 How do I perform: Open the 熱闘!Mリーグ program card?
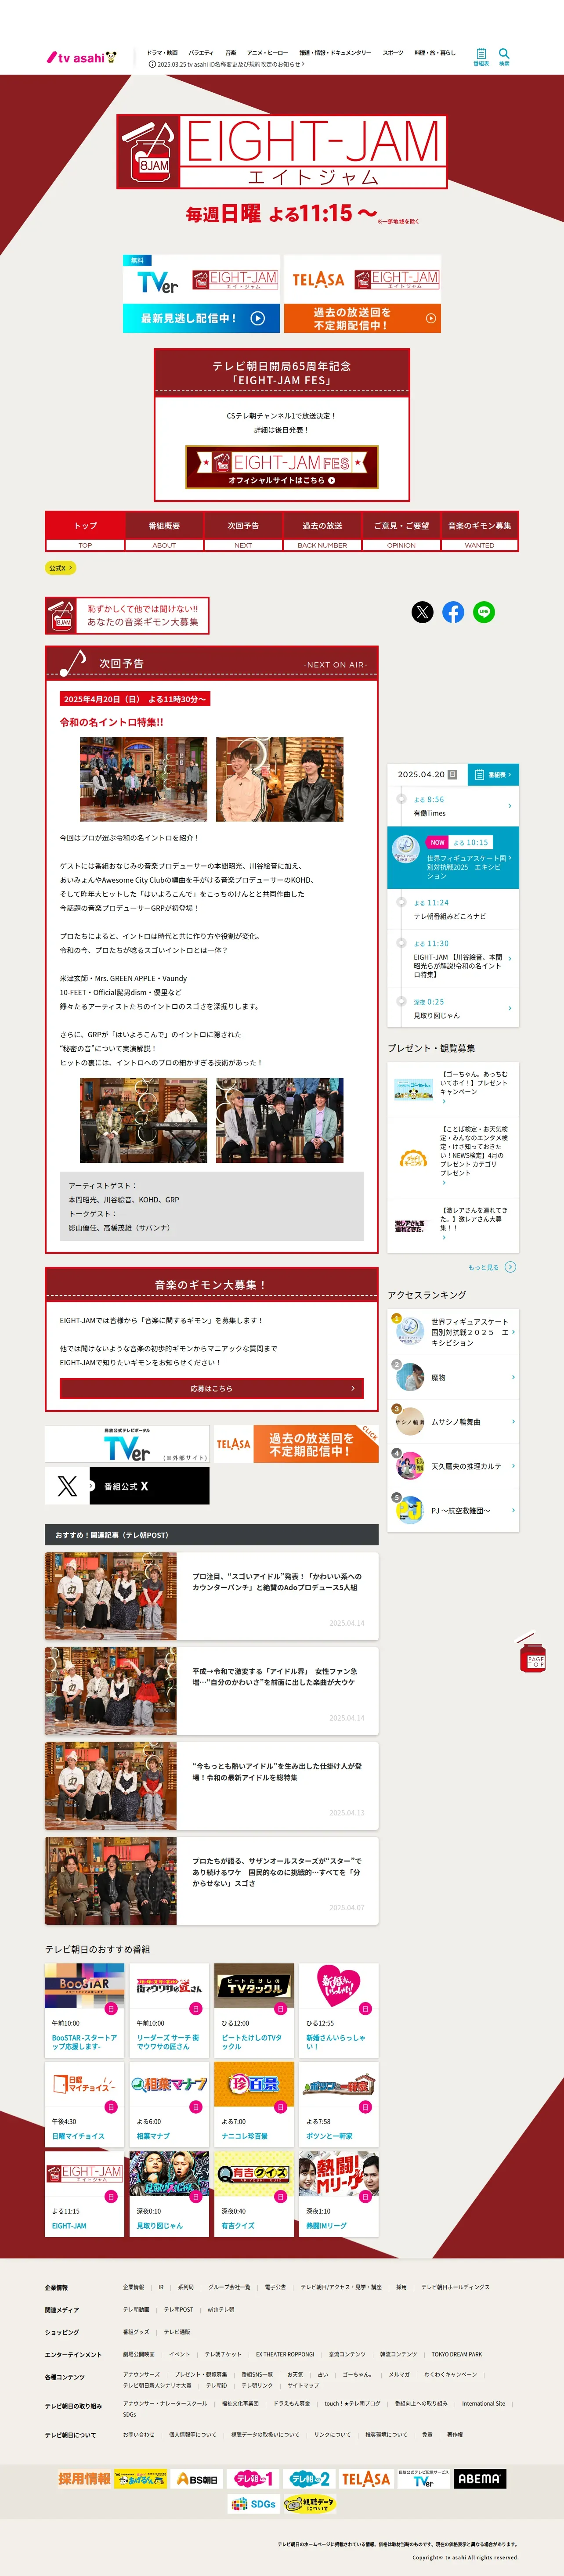339,2194
